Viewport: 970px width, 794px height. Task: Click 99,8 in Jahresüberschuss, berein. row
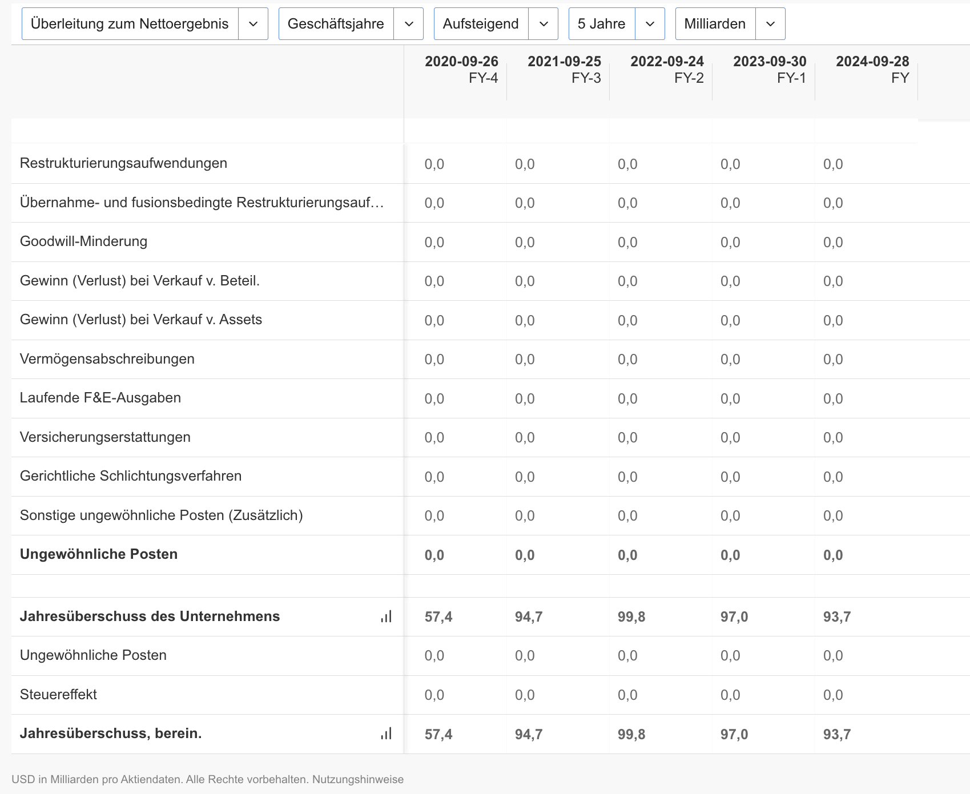pyautogui.click(x=631, y=735)
